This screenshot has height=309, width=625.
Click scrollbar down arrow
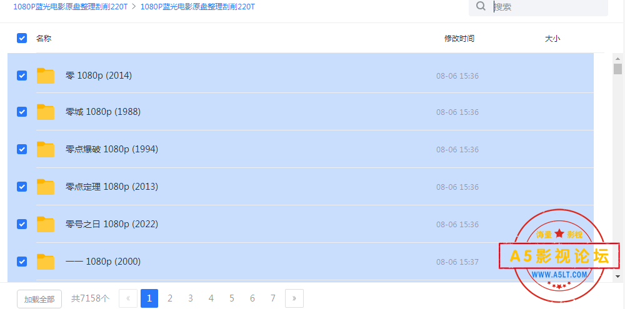tap(618, 276)
